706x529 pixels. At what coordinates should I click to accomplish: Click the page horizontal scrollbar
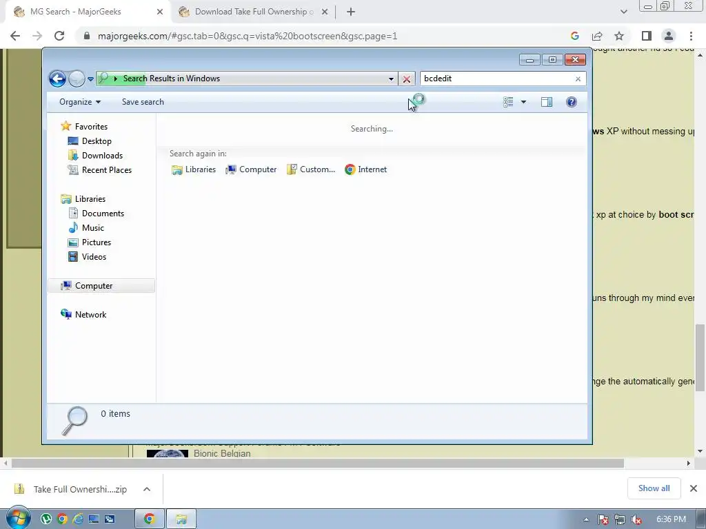(317, 463)
